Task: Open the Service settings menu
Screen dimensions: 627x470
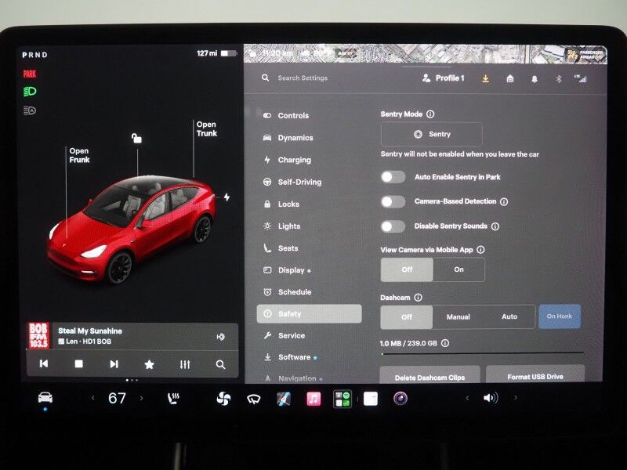Action: coord(284,336)
